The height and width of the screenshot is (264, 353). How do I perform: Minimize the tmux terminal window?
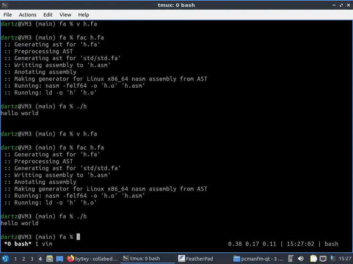tap(334, 5)
